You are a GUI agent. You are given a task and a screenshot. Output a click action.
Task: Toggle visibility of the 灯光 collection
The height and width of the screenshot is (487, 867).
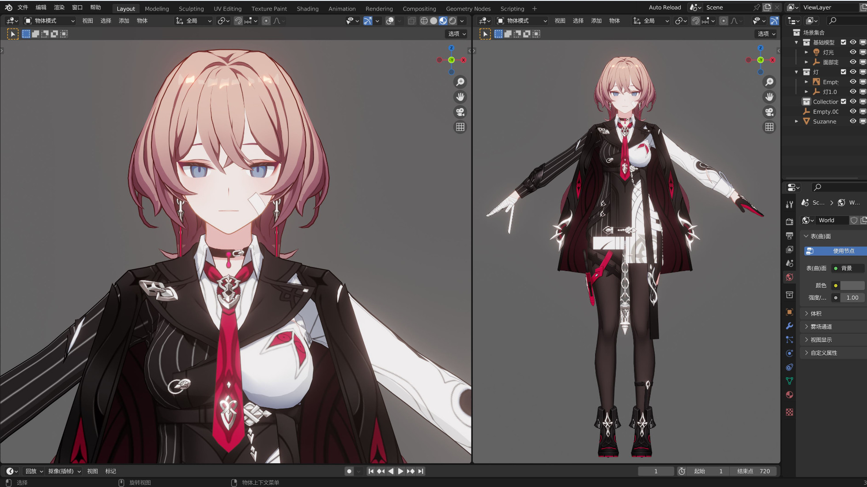click(853, 52)
